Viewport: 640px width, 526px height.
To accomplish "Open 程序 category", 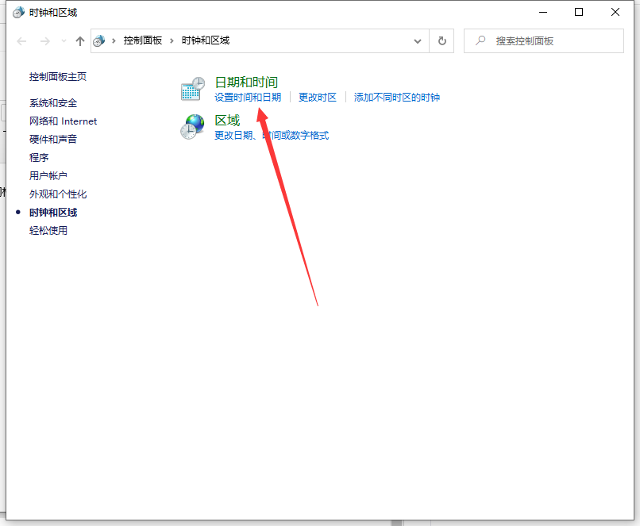I will (x=39, y=157).
